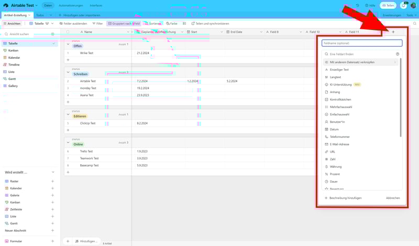
Task: Click the Kanban view in sidebar
Action: click(13, 50)
